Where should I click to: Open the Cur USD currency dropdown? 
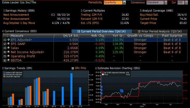click(181, 3)
